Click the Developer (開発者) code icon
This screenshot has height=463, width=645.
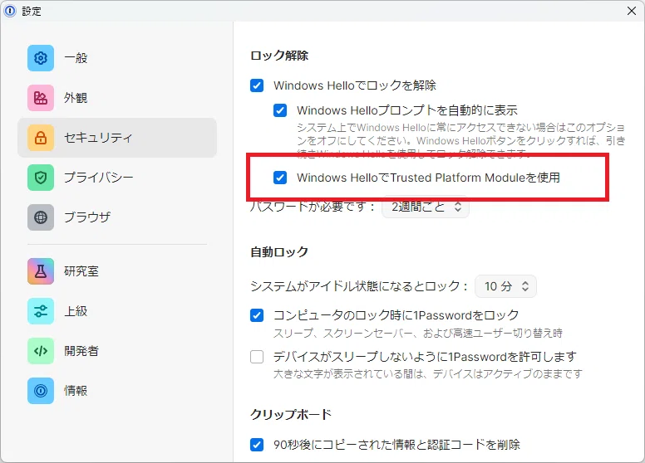tap(40, 350)
